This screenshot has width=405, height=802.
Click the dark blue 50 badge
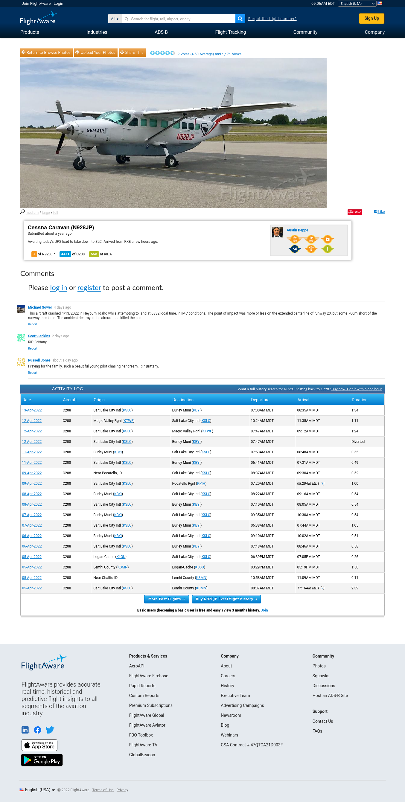294,249
